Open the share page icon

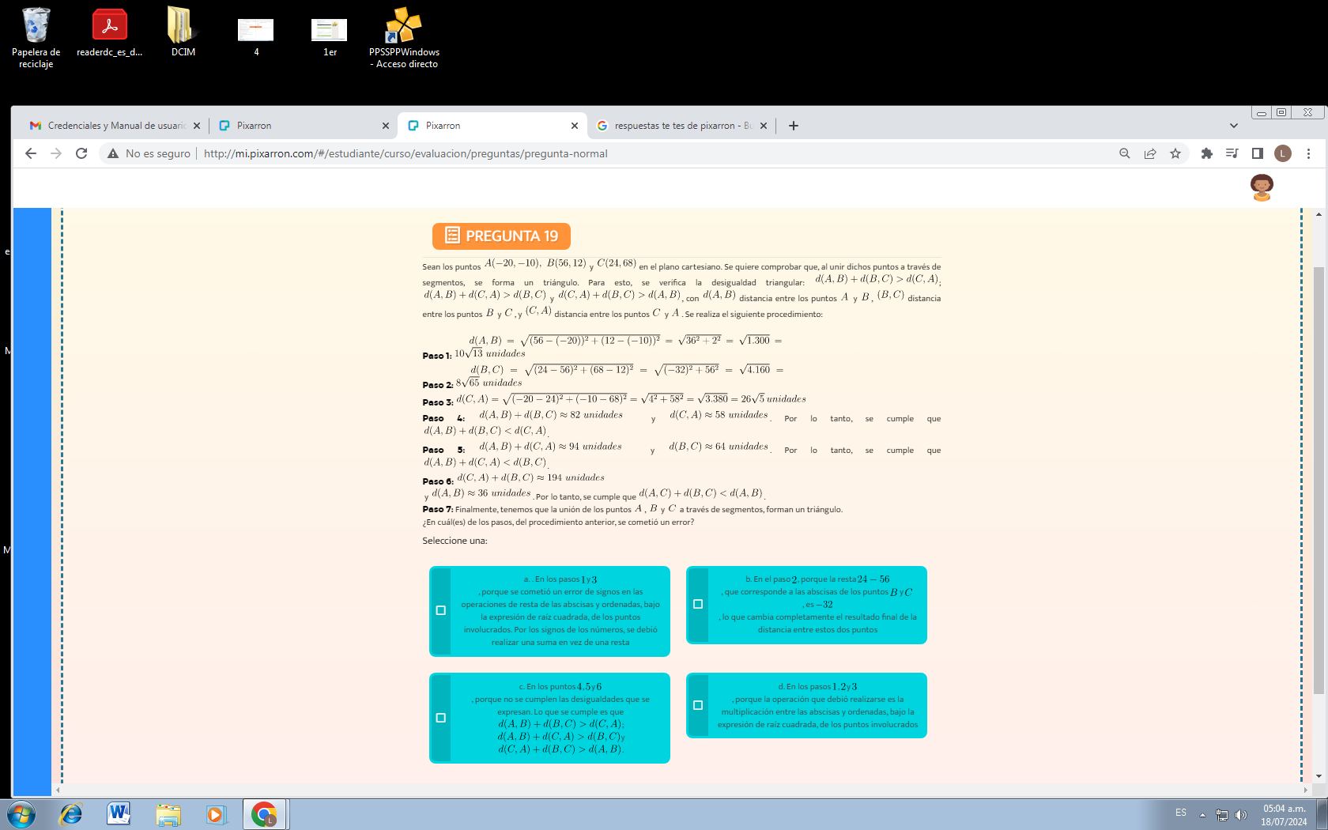click(1150, 153)
